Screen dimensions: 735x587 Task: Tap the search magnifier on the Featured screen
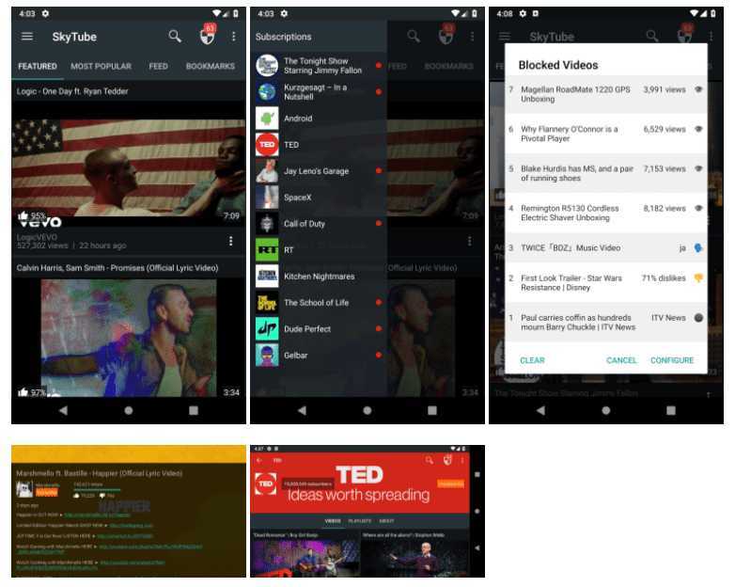click(175, 37)
